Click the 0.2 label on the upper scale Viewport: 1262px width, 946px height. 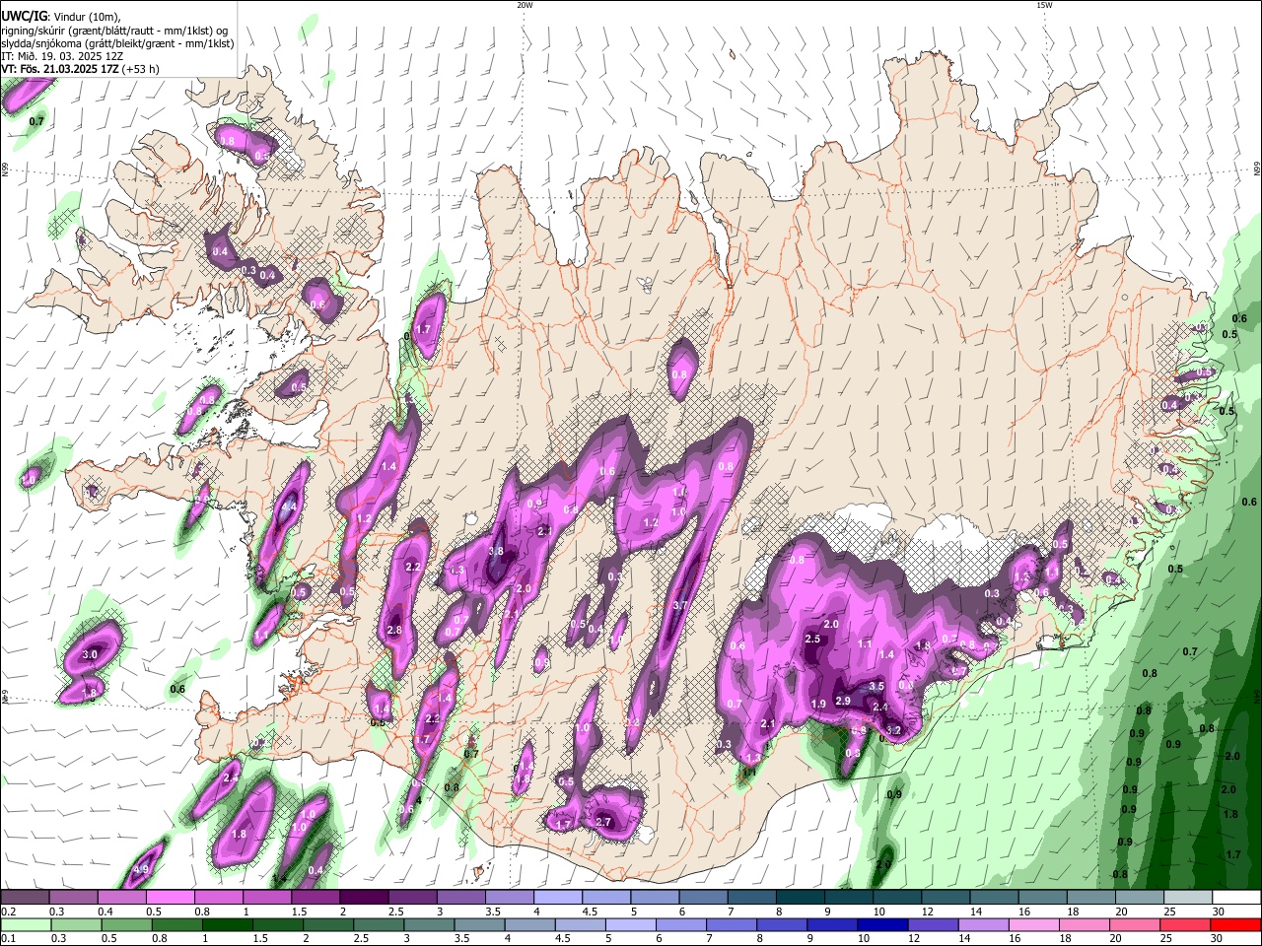pos(8,912)
